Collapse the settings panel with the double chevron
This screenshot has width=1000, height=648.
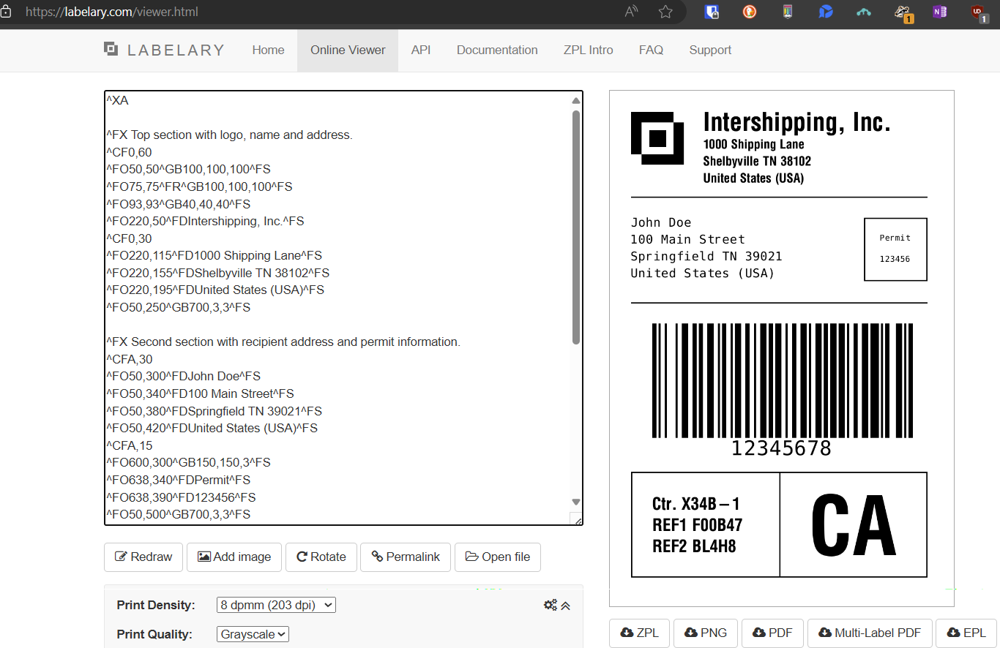point(565,605)
